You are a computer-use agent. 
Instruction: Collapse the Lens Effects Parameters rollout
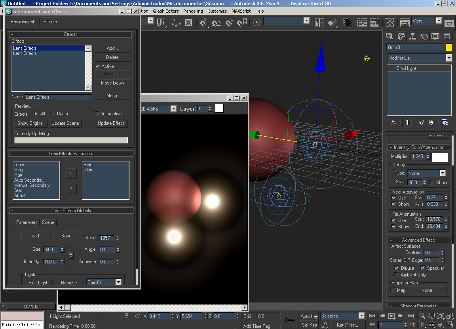point(71,154)
